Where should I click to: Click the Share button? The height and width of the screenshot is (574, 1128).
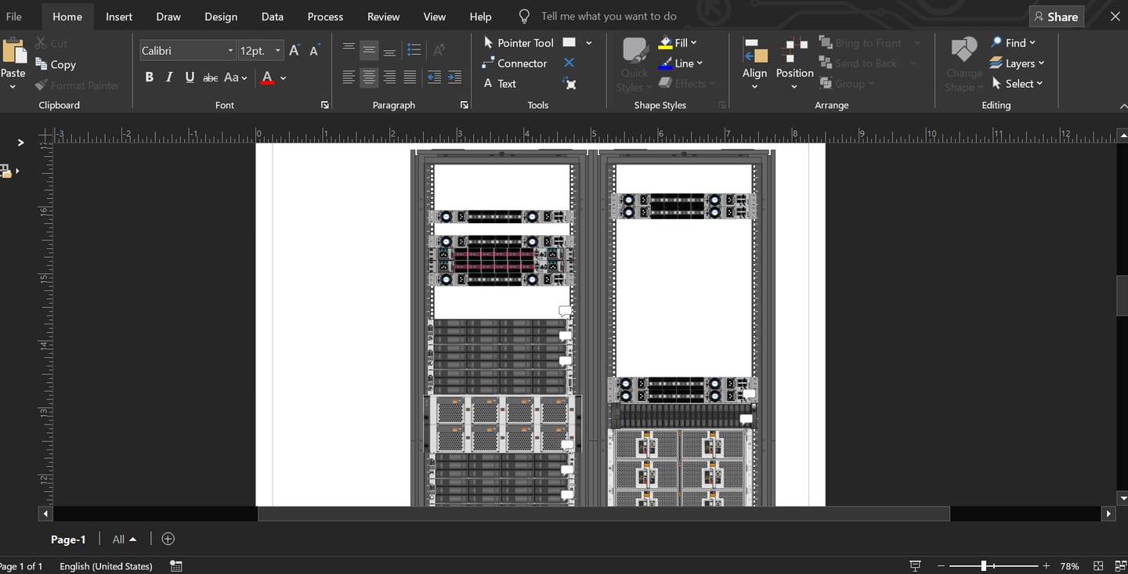click(x=1056, y=16)
